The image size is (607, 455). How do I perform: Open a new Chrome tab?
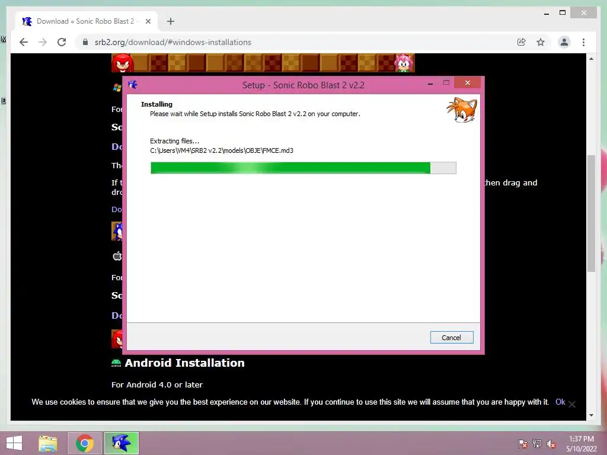[x=171, y=21]
